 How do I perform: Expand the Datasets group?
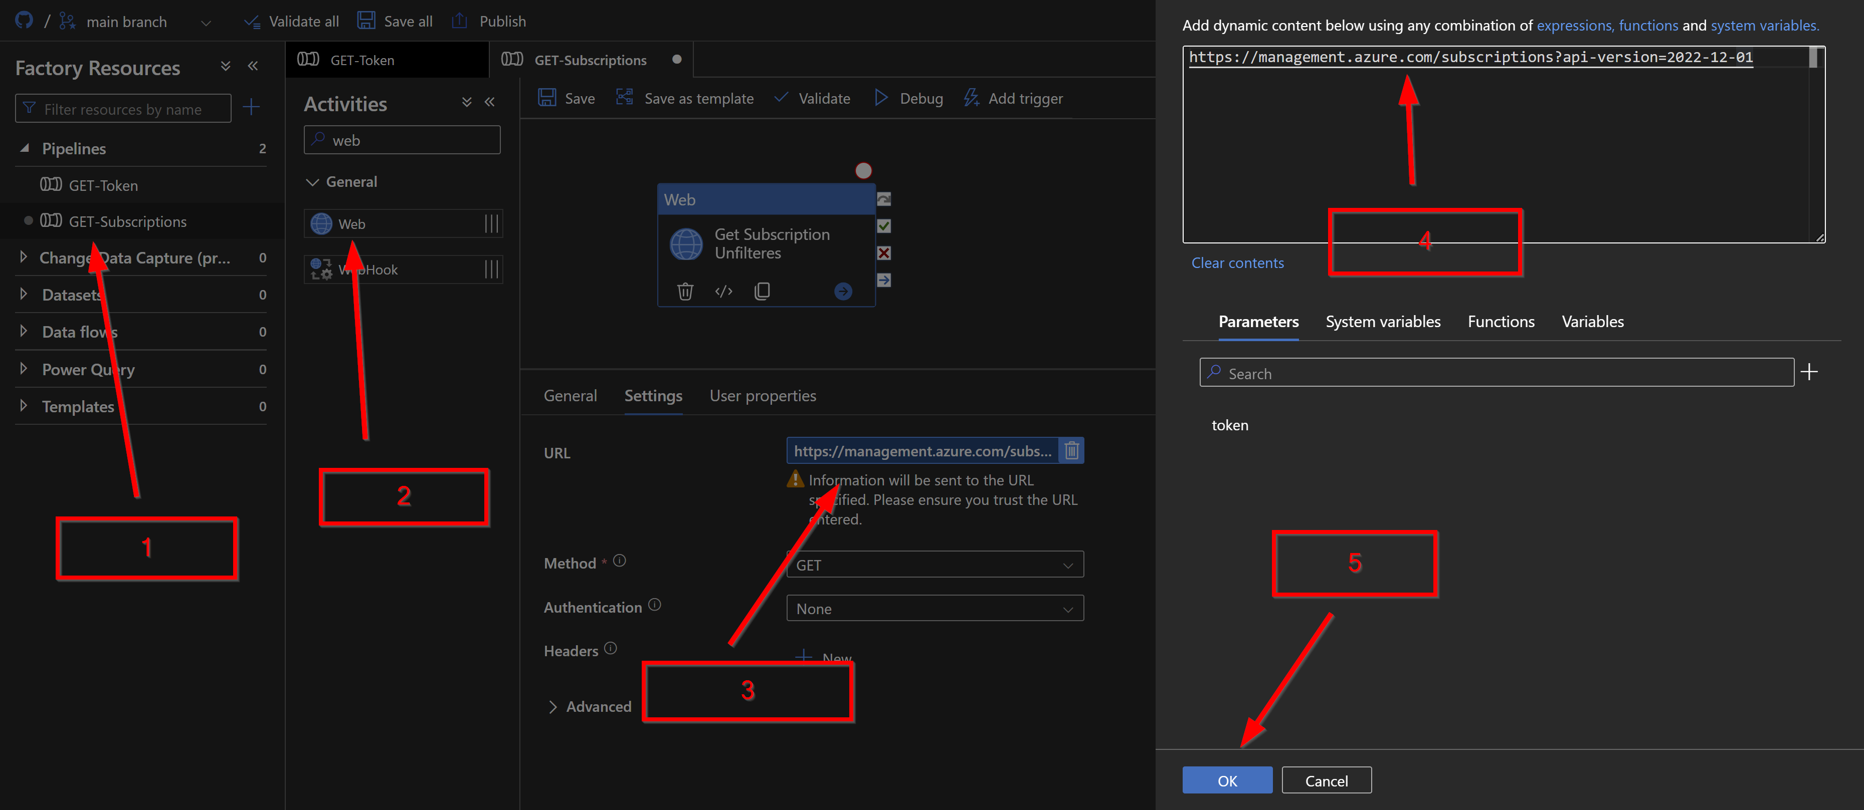point(24,294)
